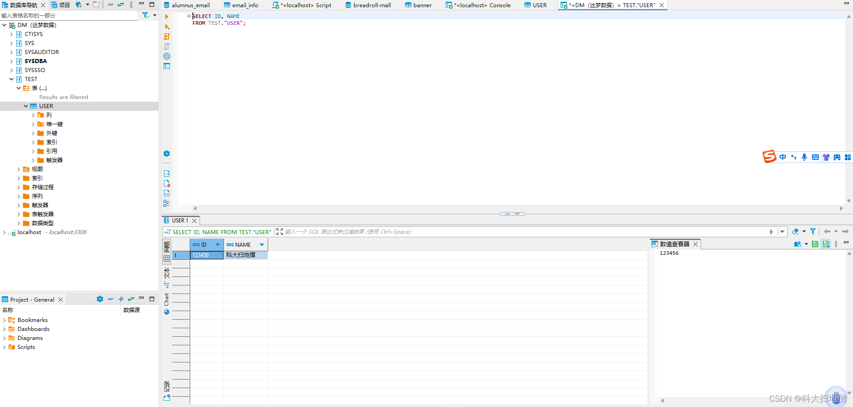
Task: Toggle auto-save value in value viewer
Action: [x=826, y=244]
